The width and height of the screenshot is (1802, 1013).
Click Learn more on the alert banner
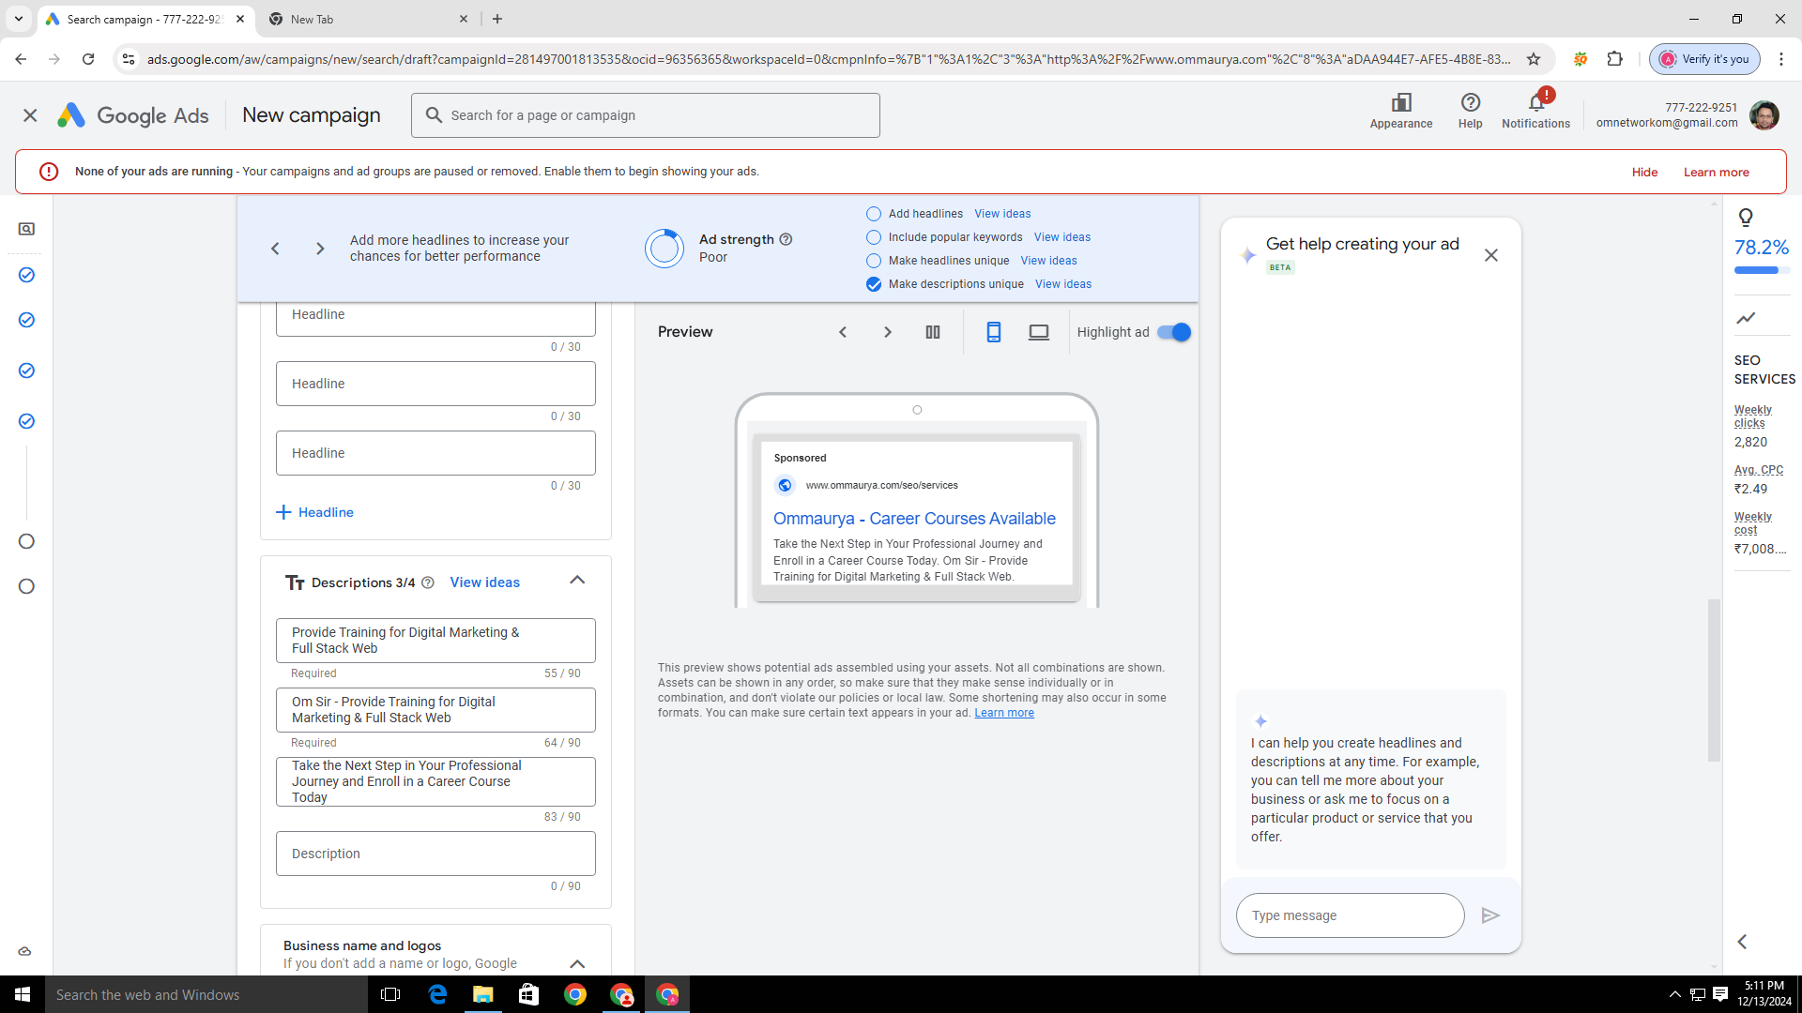pyautogui.click(x=1716, y=173)
